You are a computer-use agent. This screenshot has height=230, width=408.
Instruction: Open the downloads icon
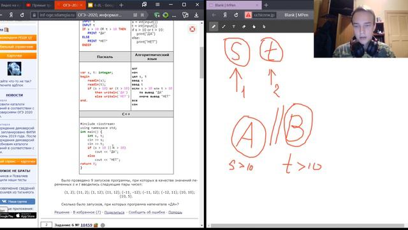[196, 15]
